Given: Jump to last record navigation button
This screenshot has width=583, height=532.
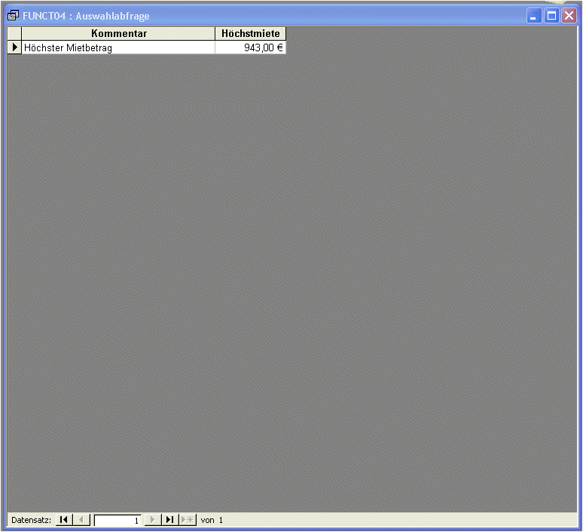Looking at the screenshot, I should (170, 520).
